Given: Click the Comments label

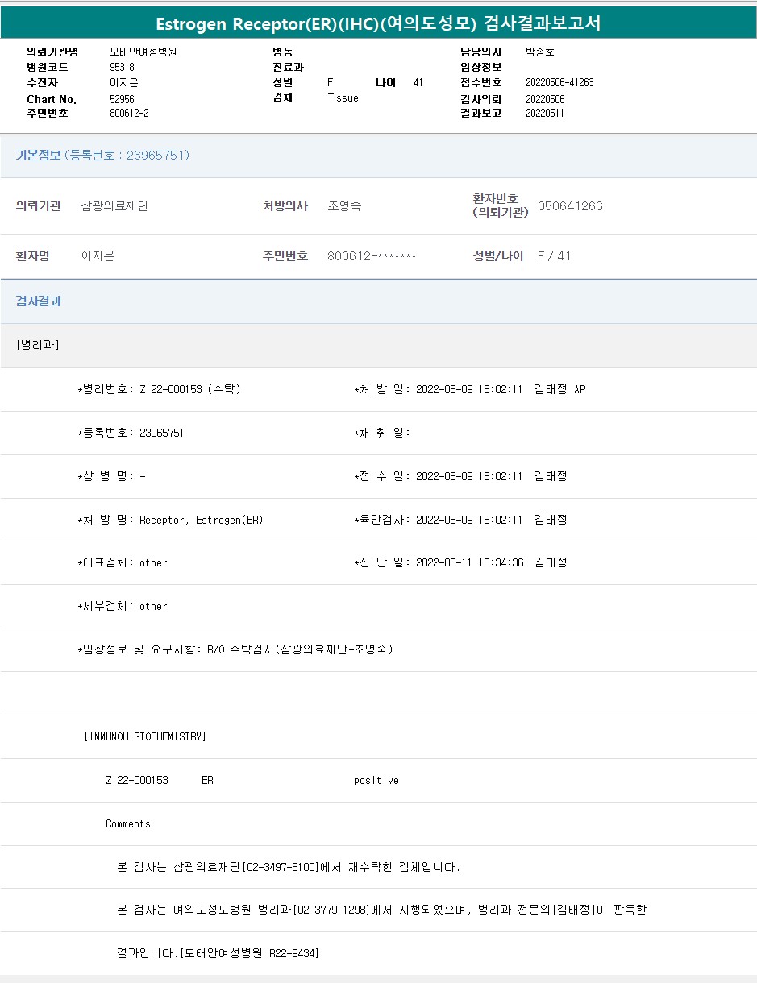Looking at the screenshot, I should 128,823.
